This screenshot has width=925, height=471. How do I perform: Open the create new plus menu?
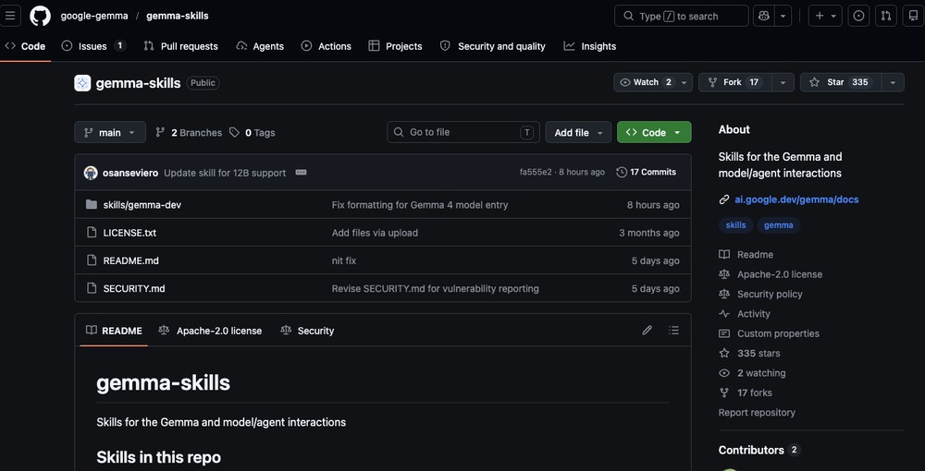pos(825,16)
